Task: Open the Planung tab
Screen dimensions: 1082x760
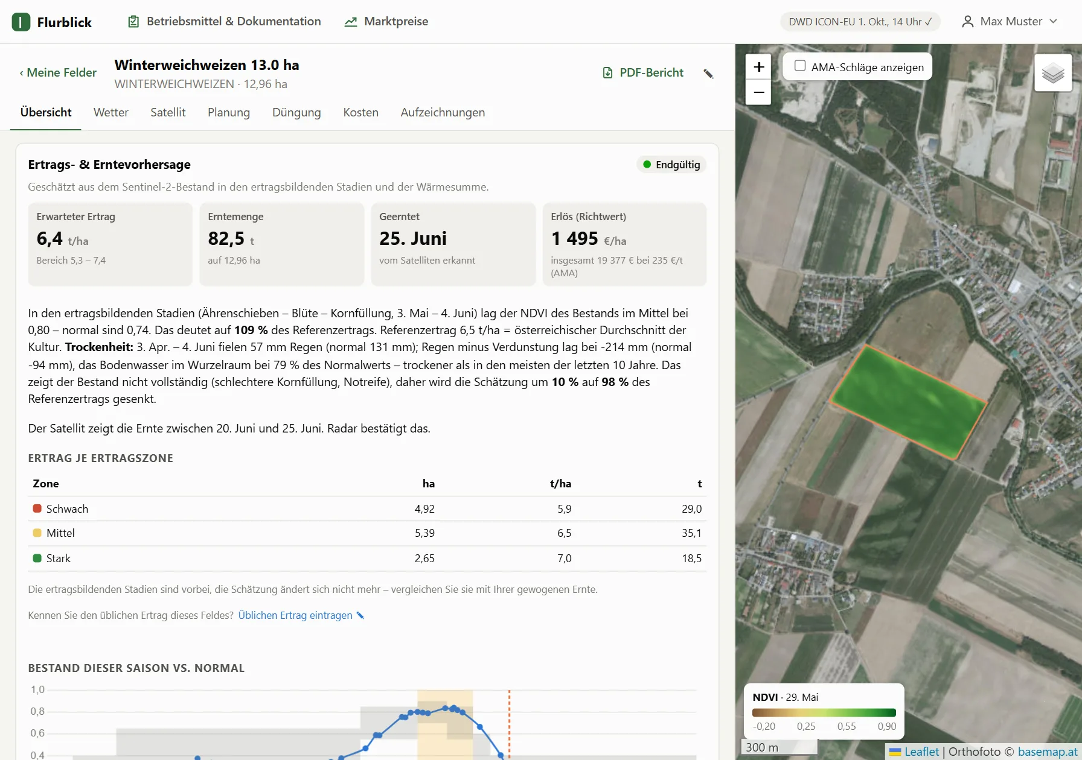Action: (x=229, y=113)
